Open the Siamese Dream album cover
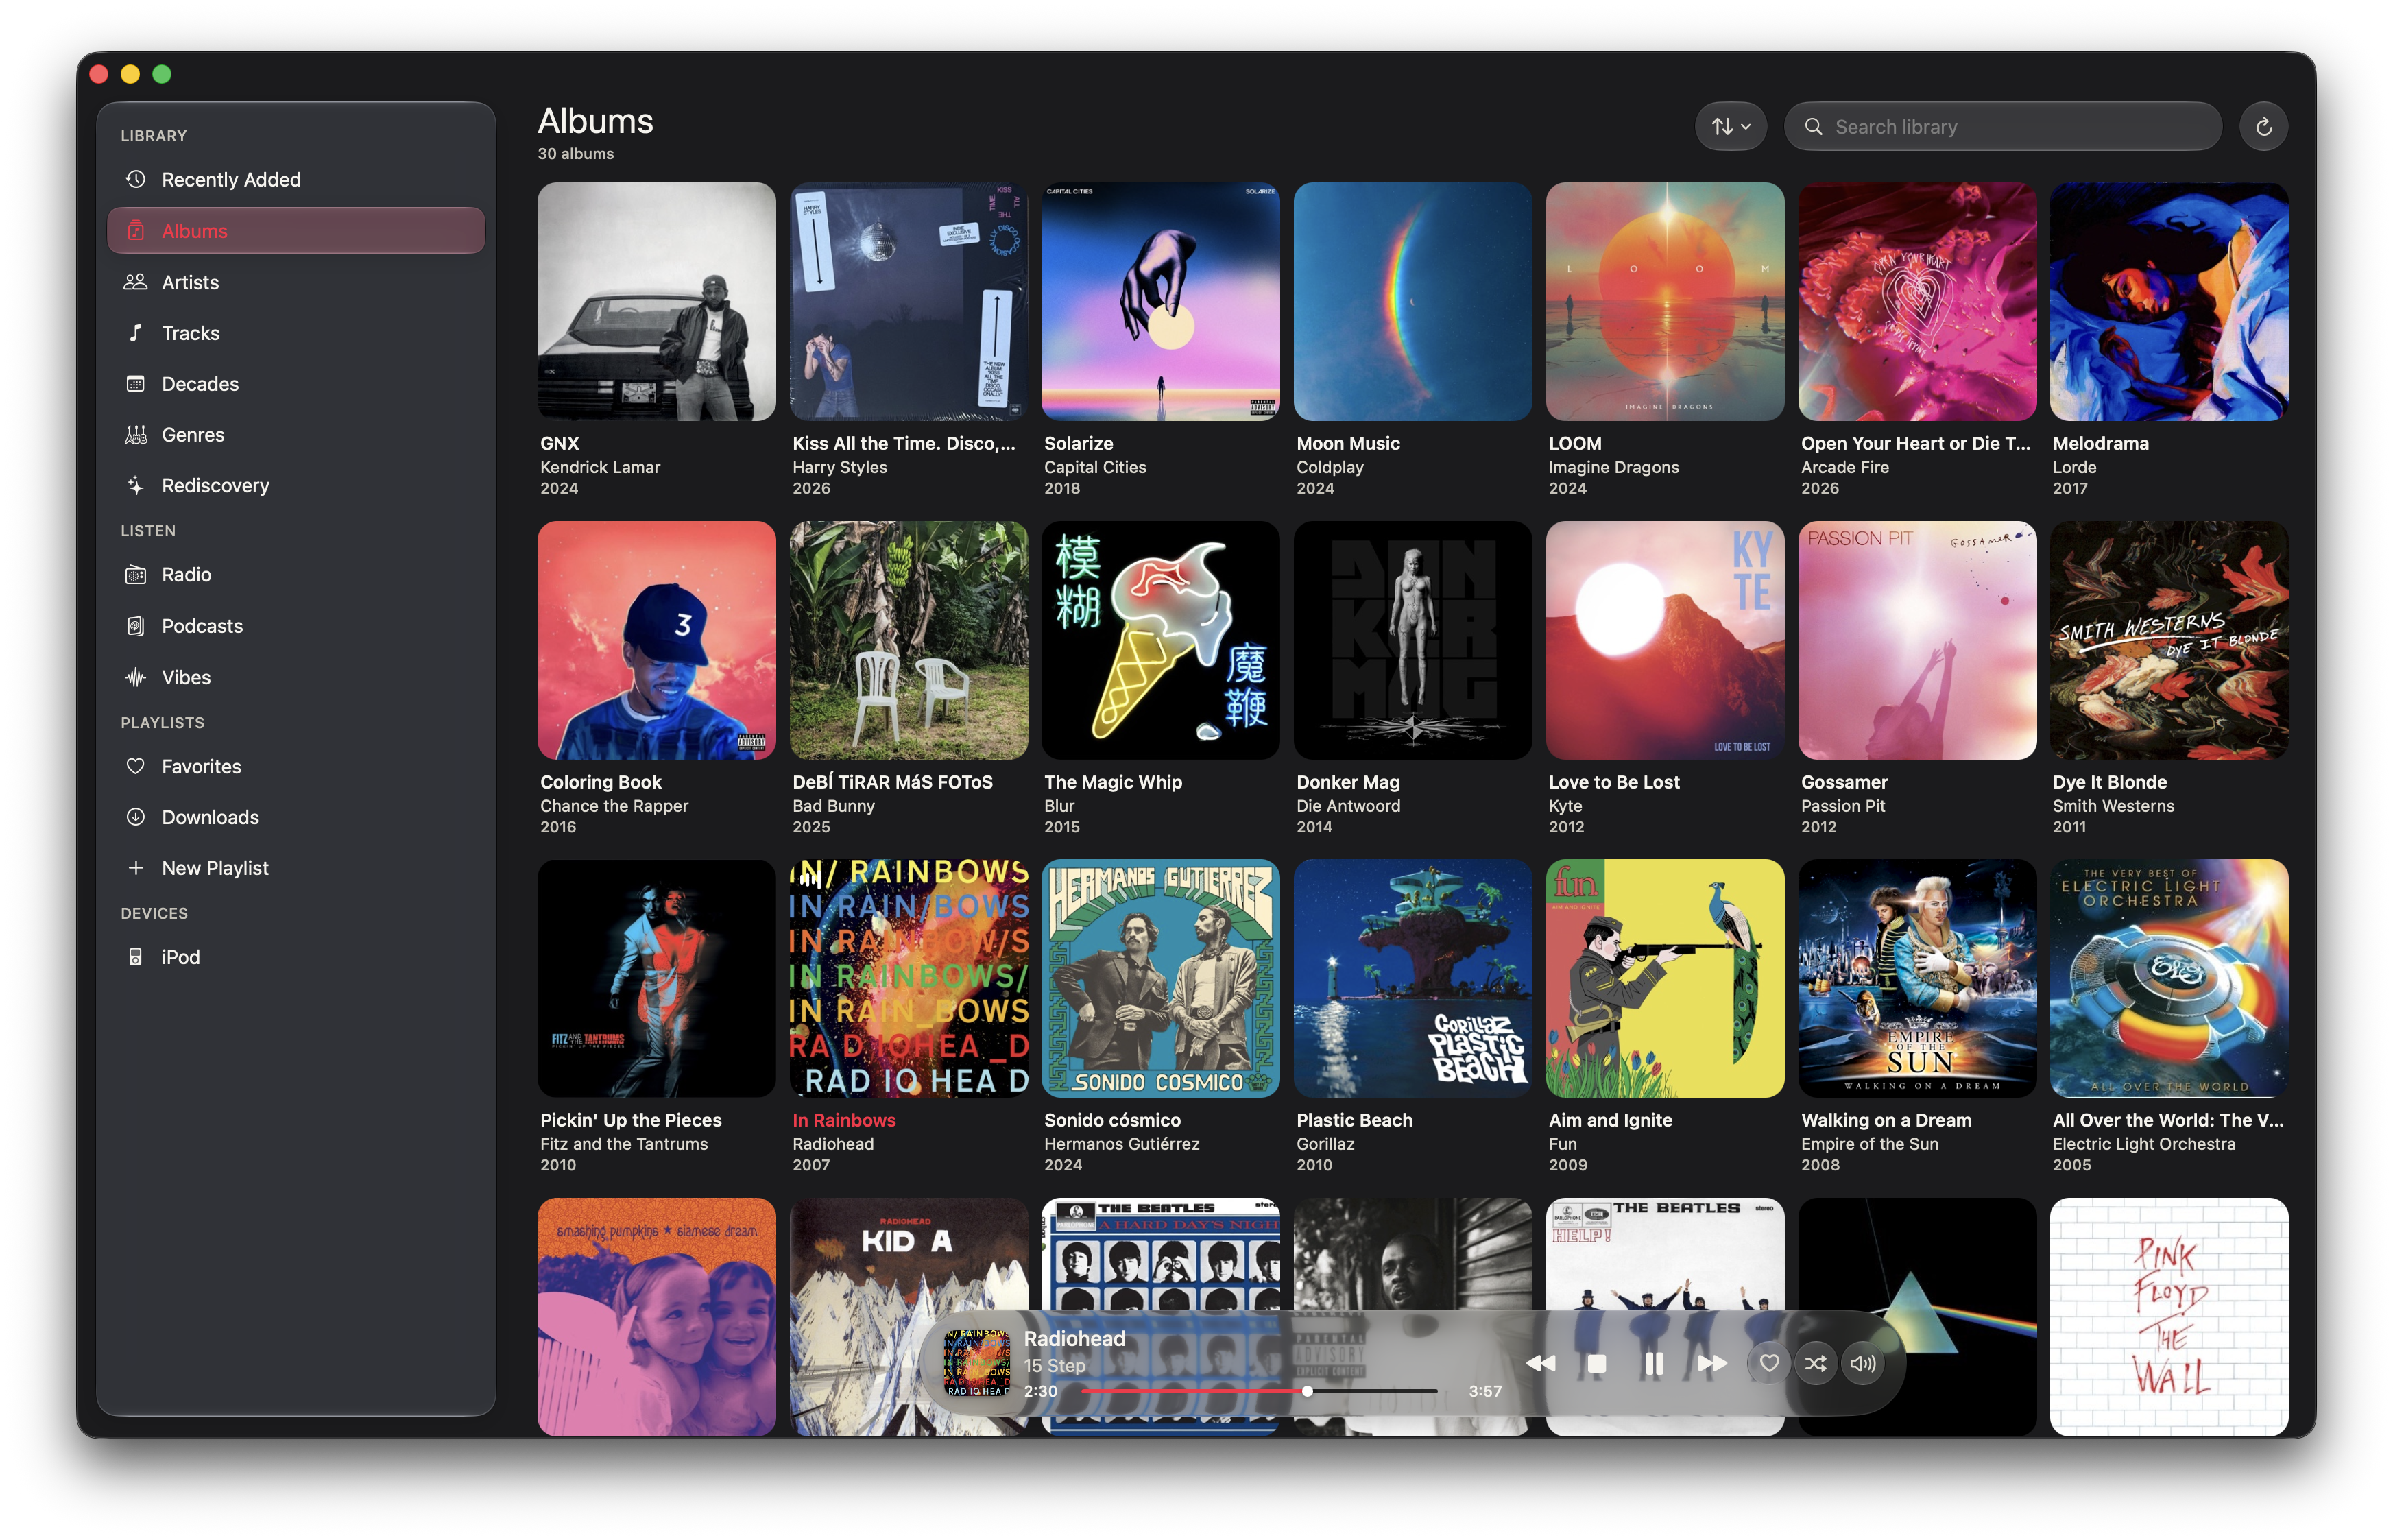The width and height of the screenshot is (2393, 1540). coord(656,1316)
